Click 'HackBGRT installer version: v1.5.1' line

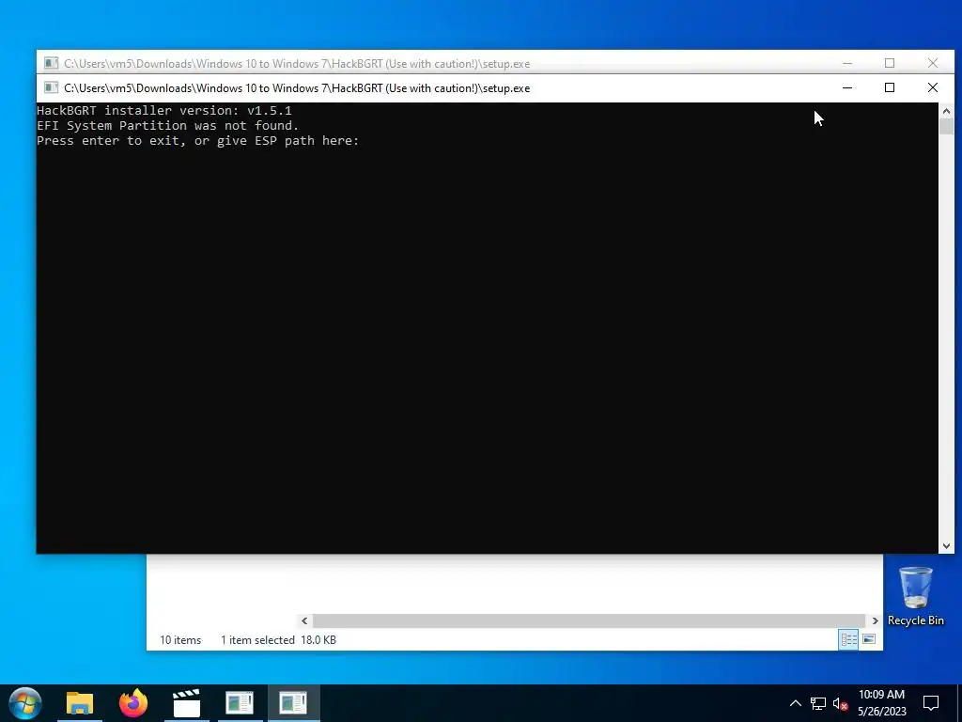coord(163,111)
